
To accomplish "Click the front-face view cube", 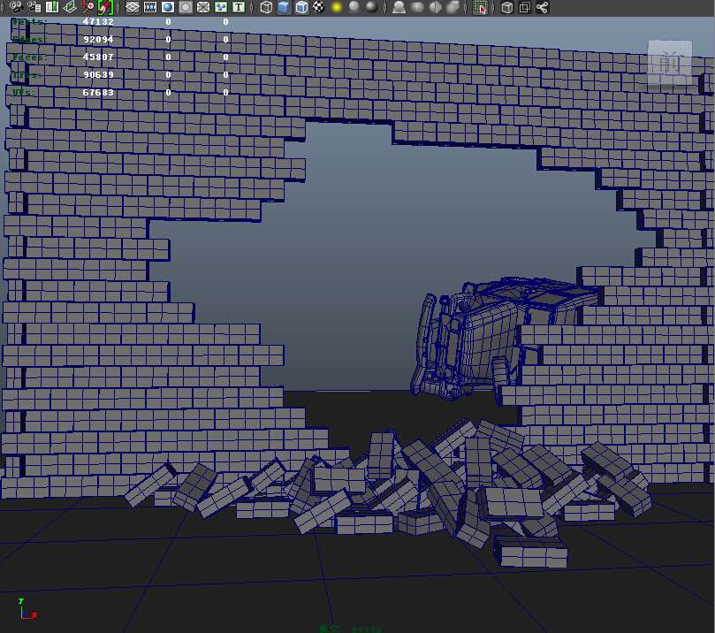I will pyautogui.click(x=670, y=63).
